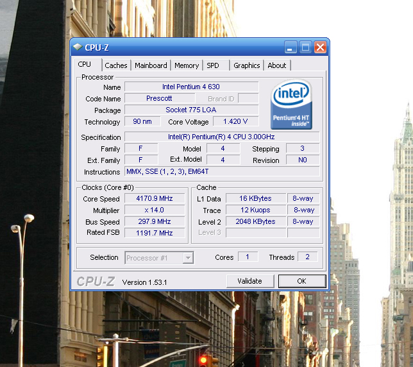The height and width of the screenshot is (367, 413).
Task: Close the CPU-Z window
Action: (320, 47)
